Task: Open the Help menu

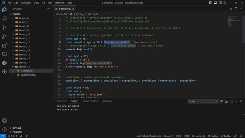Action: [x=69, y=3]
